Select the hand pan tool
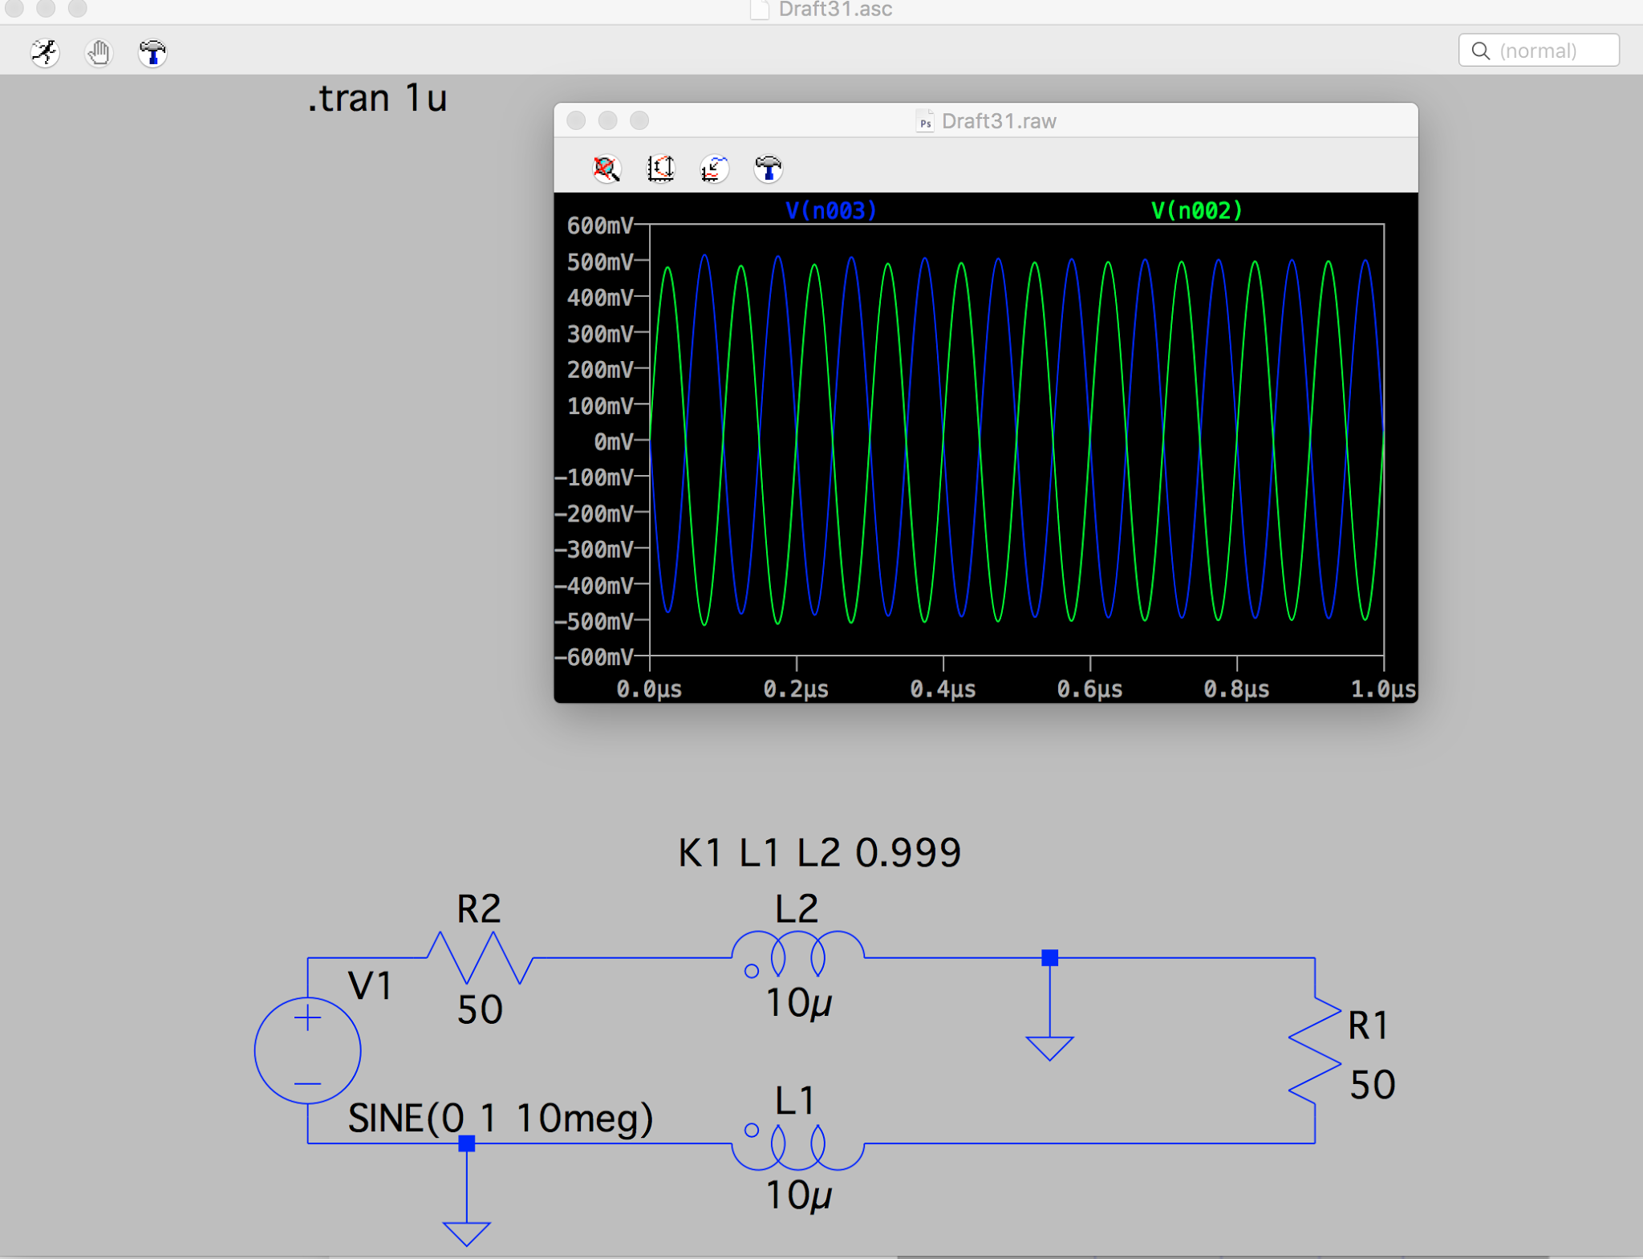1643x1259 pixels. 99,53
